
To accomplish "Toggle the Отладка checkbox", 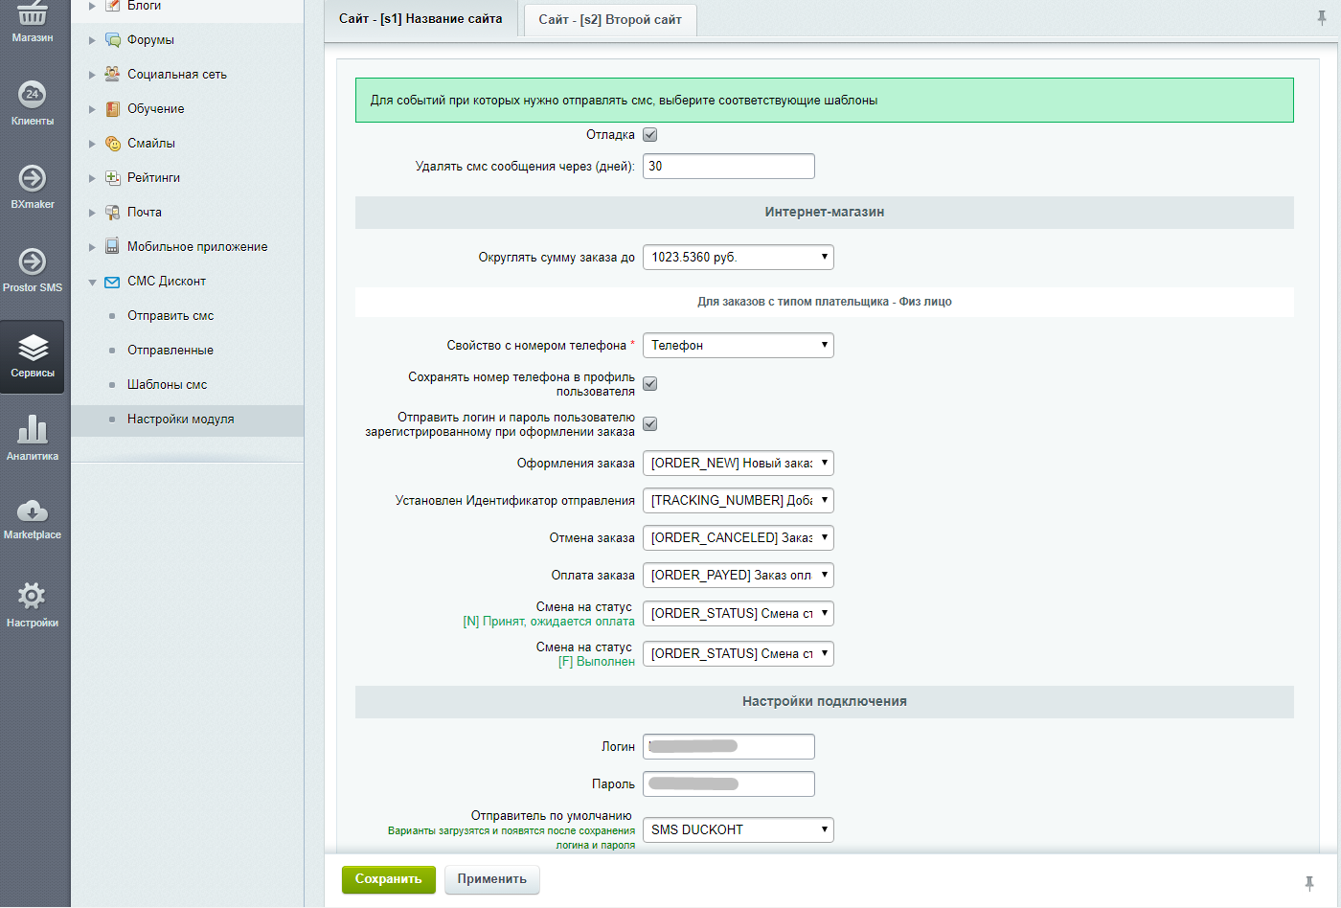I will coord(649,135).
